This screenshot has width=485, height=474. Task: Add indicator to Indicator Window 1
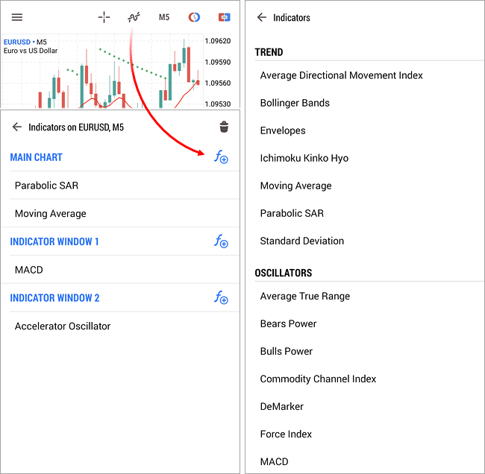point(221,241)
